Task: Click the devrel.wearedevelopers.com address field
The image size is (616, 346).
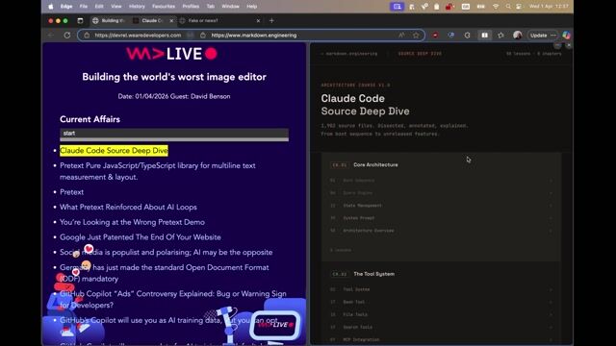Action: pos(138,36)
